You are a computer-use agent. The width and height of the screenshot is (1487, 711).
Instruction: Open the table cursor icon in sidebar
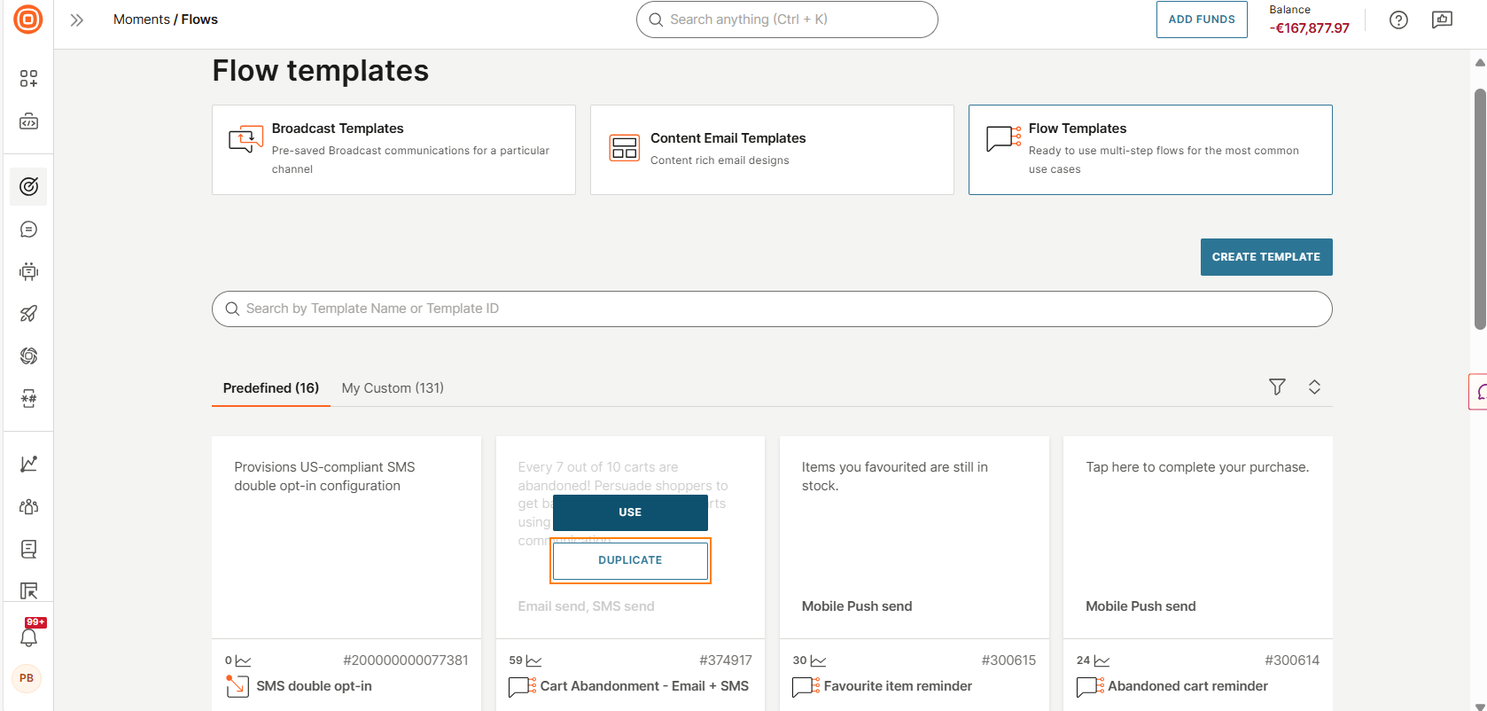coord(28,590)
